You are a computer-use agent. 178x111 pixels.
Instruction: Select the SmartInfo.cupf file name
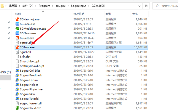29,61
